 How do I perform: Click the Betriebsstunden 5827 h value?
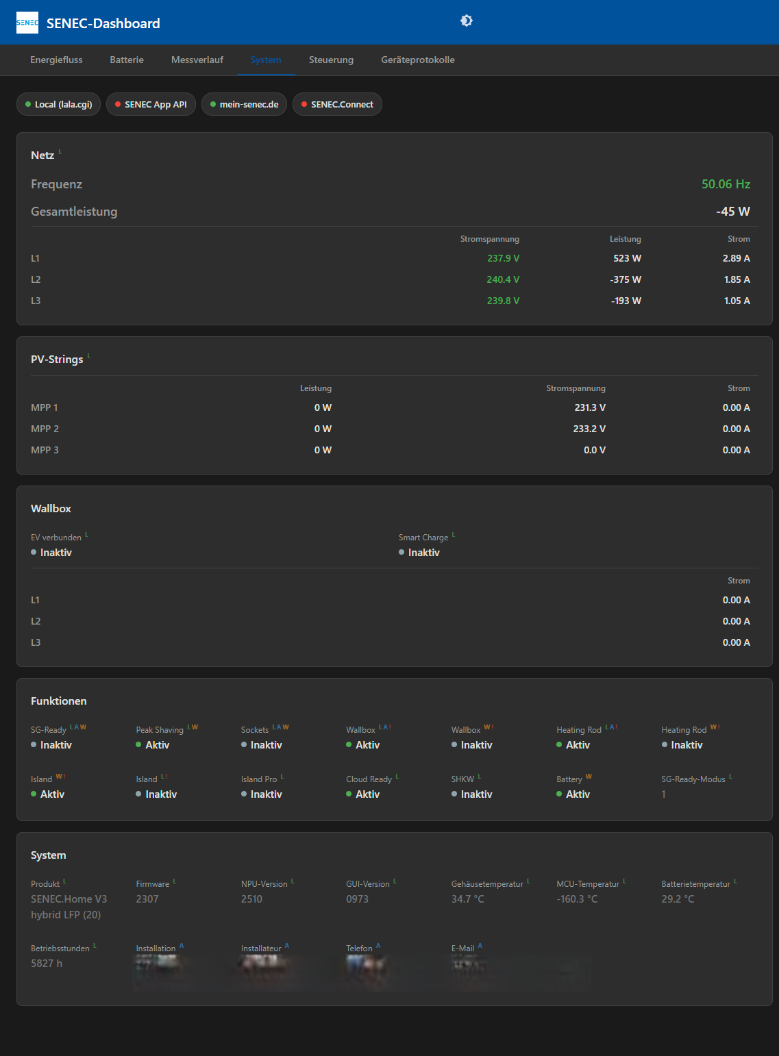tap(47, 964)
